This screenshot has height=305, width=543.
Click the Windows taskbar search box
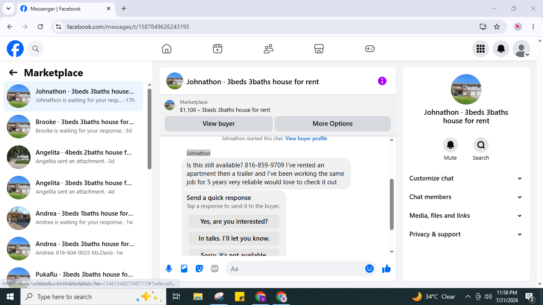click(x=93, y=297)
